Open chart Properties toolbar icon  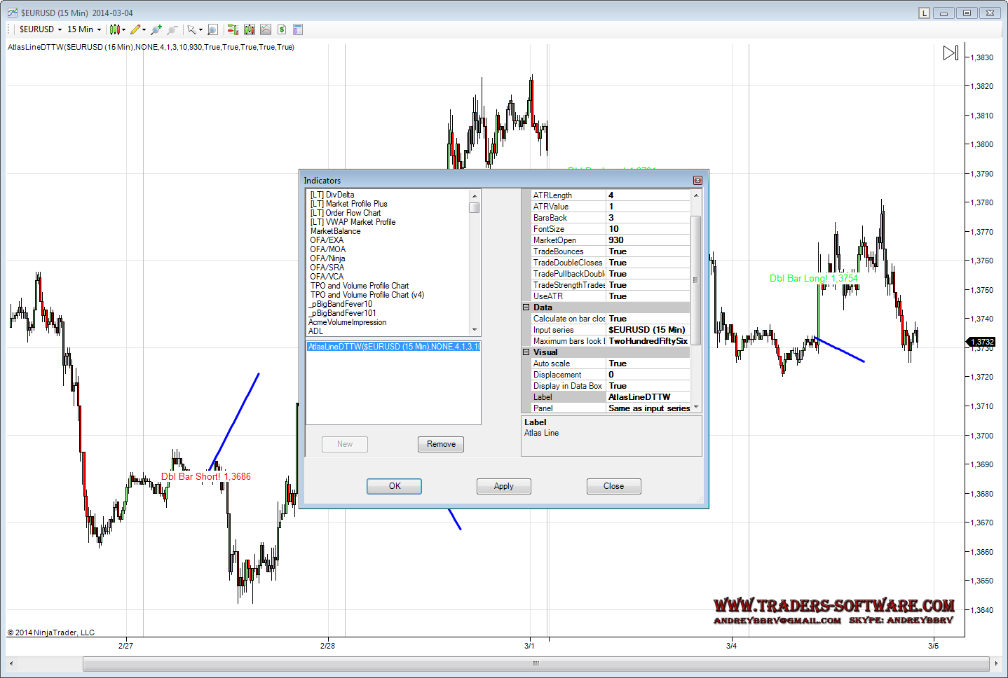coord(297,29)
